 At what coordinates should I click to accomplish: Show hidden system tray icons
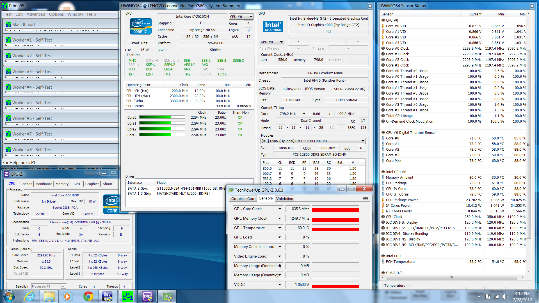pyautogui.click(x=479, y=297)
